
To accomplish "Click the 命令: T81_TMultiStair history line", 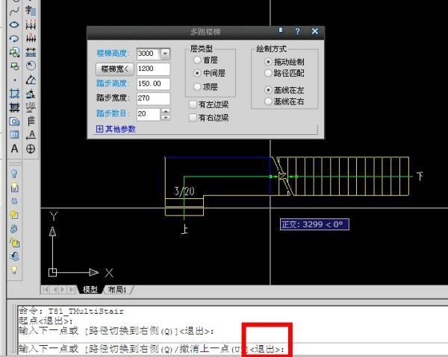I will click(x=71, y=311).
